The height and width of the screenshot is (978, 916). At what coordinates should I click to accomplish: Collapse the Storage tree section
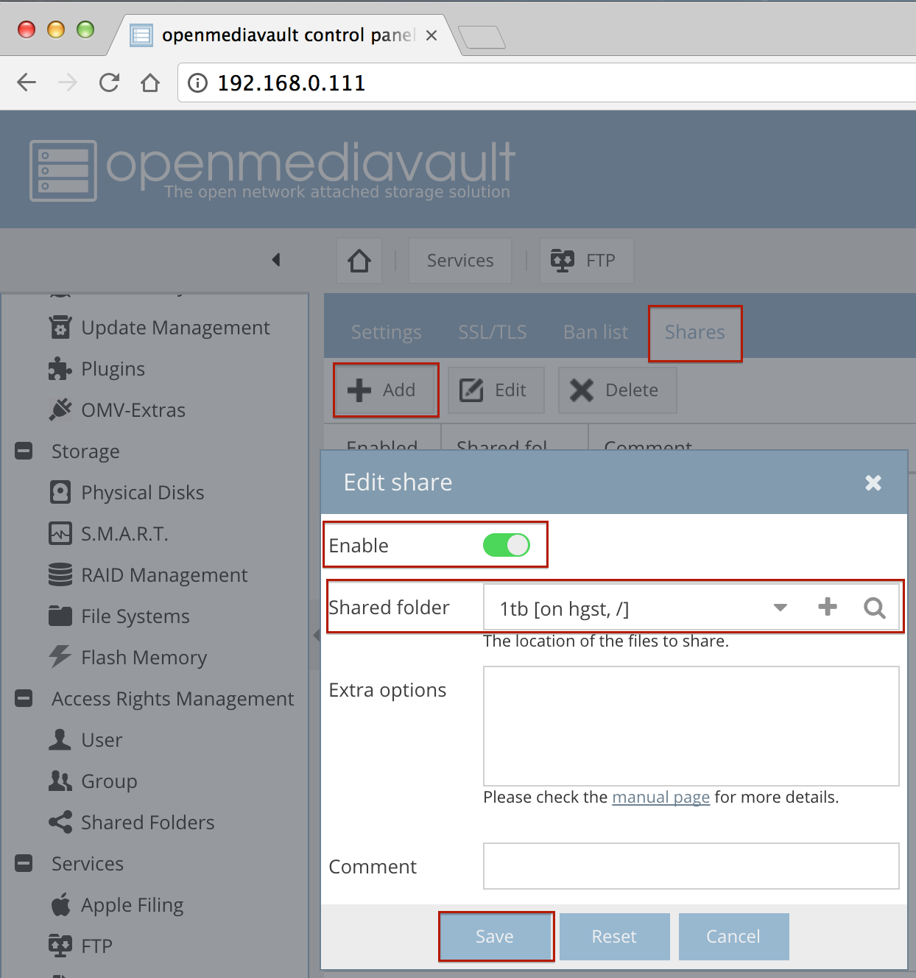click(x=24, y=451)
